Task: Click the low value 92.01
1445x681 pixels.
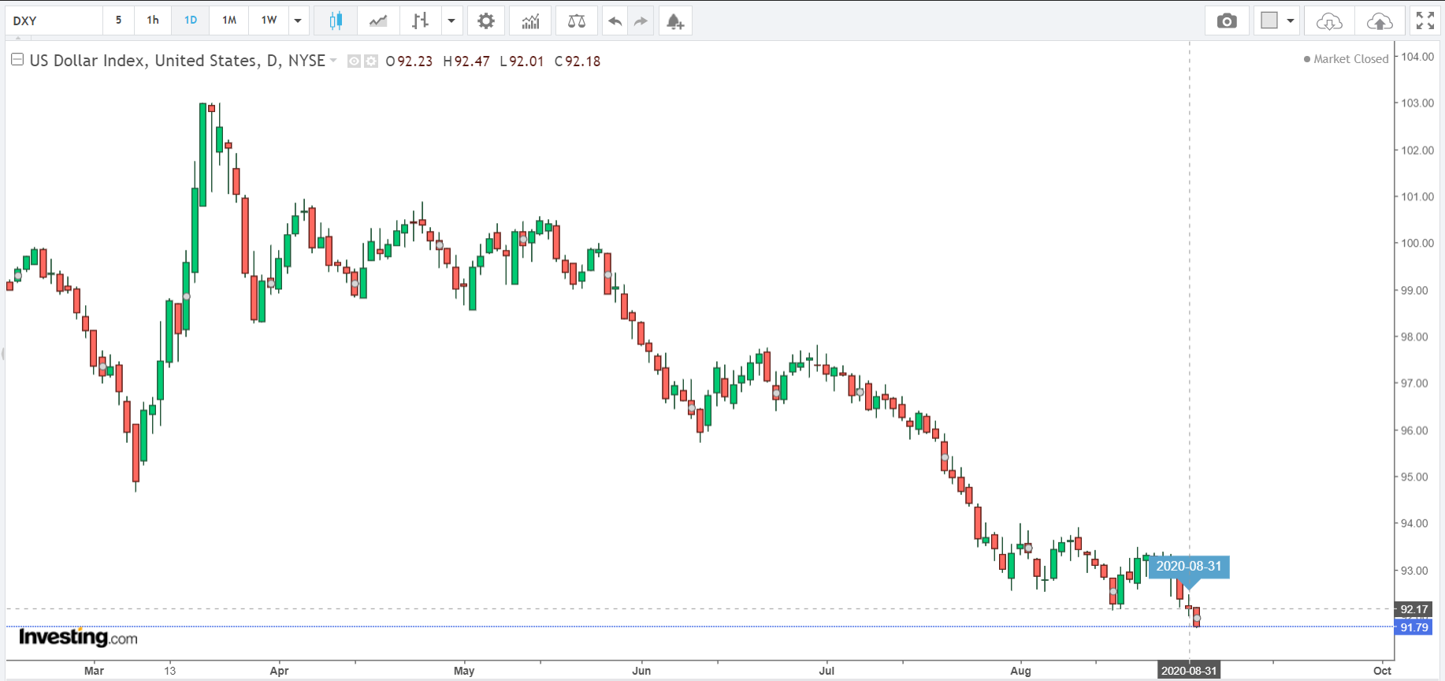Action: click(526, 61)
